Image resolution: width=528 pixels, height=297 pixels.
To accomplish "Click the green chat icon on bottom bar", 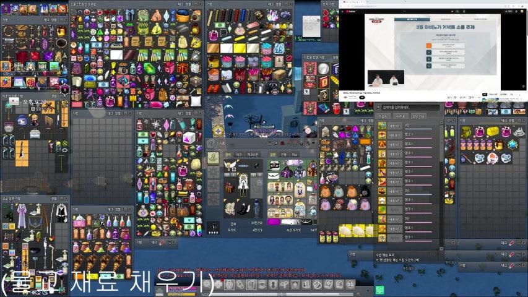I will click(379, 289).
